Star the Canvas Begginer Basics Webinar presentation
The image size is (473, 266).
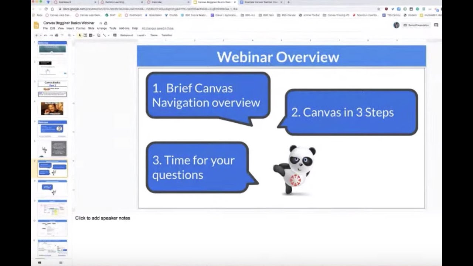click(101, 23)
